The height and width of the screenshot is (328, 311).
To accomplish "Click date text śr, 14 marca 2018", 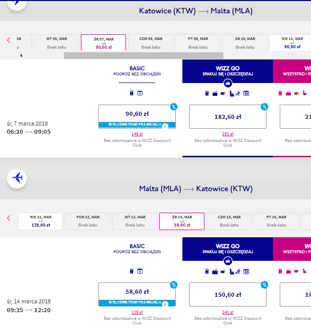I will point(29,301).
